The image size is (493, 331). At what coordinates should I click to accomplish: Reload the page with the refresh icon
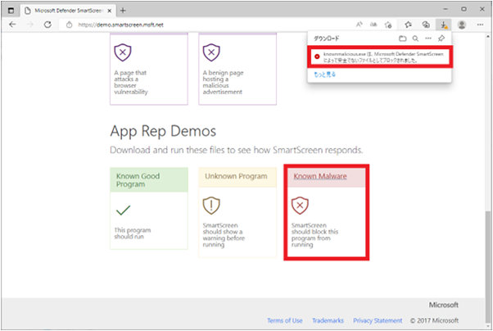click(47, 25)
